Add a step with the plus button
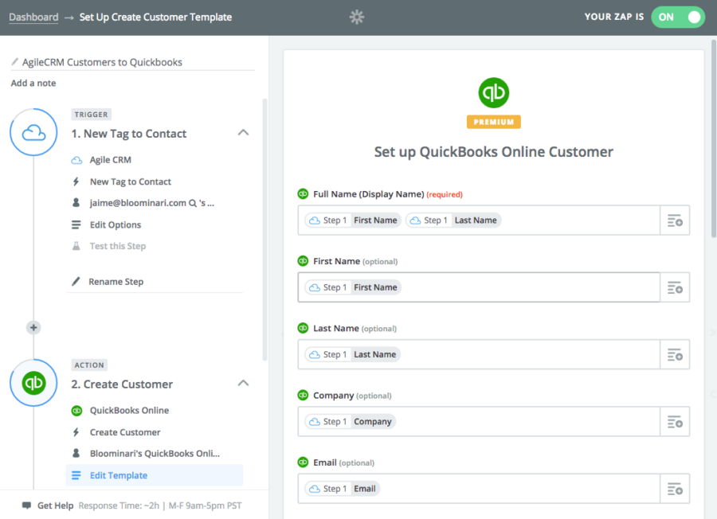 (x=33, y=328)
